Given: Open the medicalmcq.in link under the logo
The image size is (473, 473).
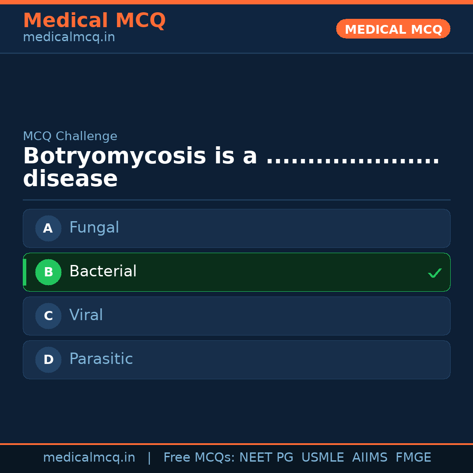Looking at the screenshot, I should [68, 37].
